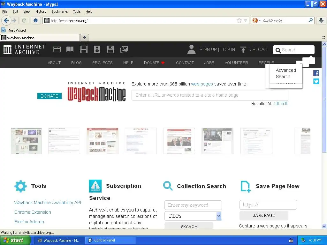Open the Software floppy disk icon
Image resolution: width=327 pixels, height=245 pixels.
pos(110,49)
